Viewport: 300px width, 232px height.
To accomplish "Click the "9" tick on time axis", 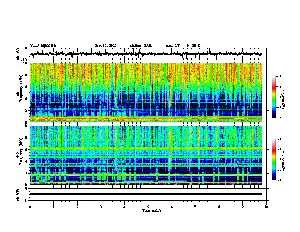I will click(242, 207).
